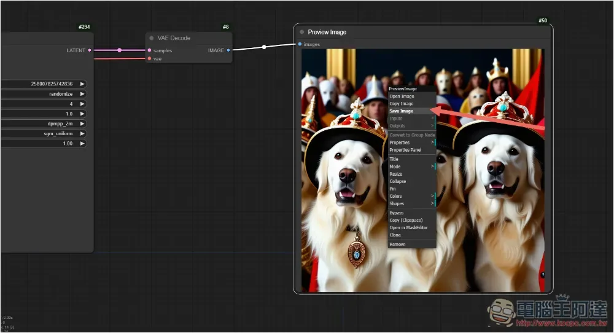Select Open in MaskEditor entry

point(412,227)
